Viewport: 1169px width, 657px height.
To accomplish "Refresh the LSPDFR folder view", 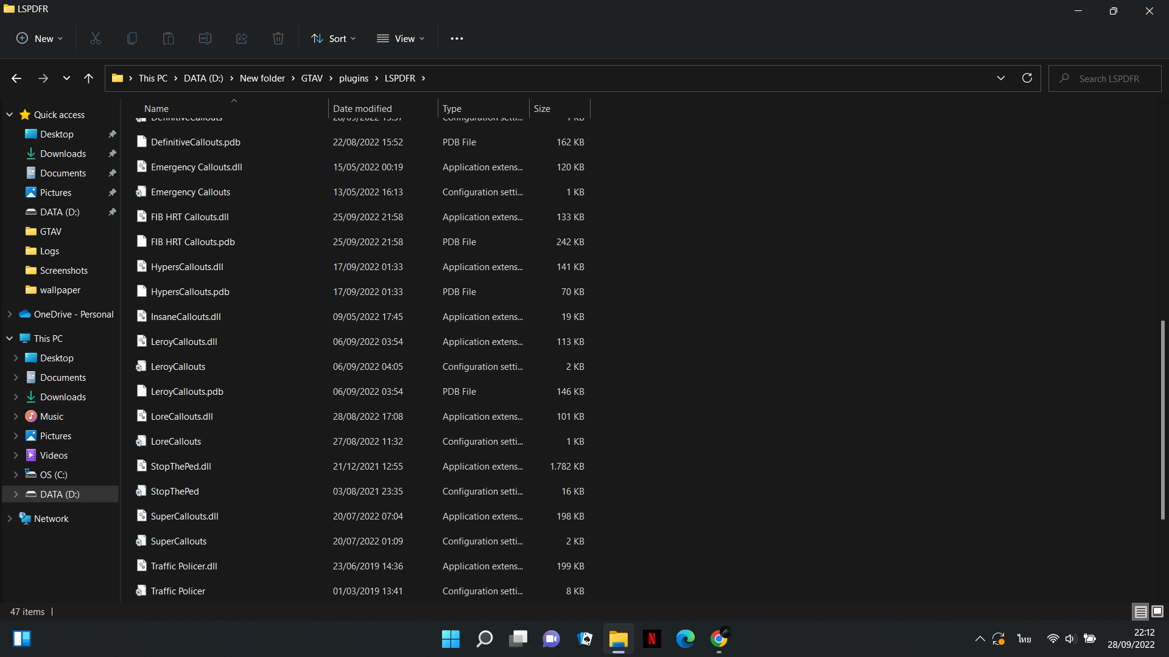I will click(x=1027, y=78).
